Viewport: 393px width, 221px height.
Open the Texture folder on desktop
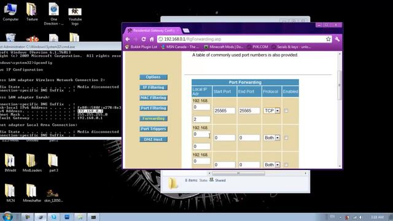(x=32, y=12)
